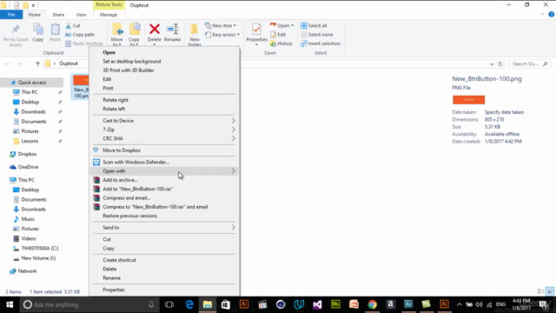Open the File tab

click(x=11, y=15)
